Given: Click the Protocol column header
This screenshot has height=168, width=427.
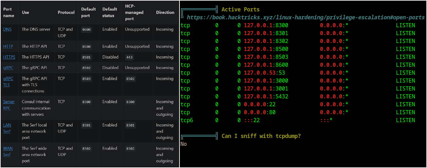Looking at the screenshot, I should coord(66,12).
